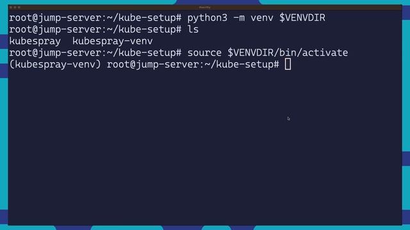The image size is (410, 230).
Task: Click the ~/kube-setup# path on second line
Action: click(x=144, y=29)
